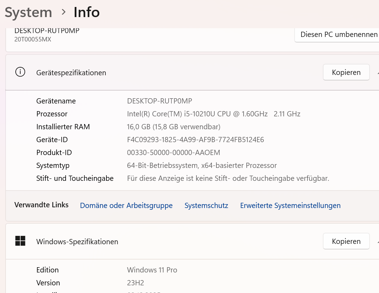The height and width of the screenshot is (293, 379).
Task: Click the info icon beside Gerätespezifikationen
Action: point(20,72)
